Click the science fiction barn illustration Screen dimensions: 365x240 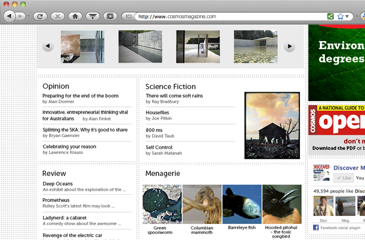click(272, 126)
